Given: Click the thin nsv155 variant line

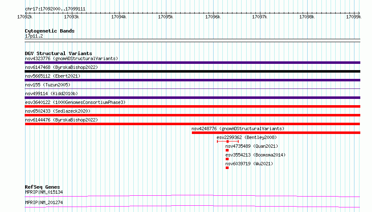Looking at the screenshot, I should tap(192, 88).
